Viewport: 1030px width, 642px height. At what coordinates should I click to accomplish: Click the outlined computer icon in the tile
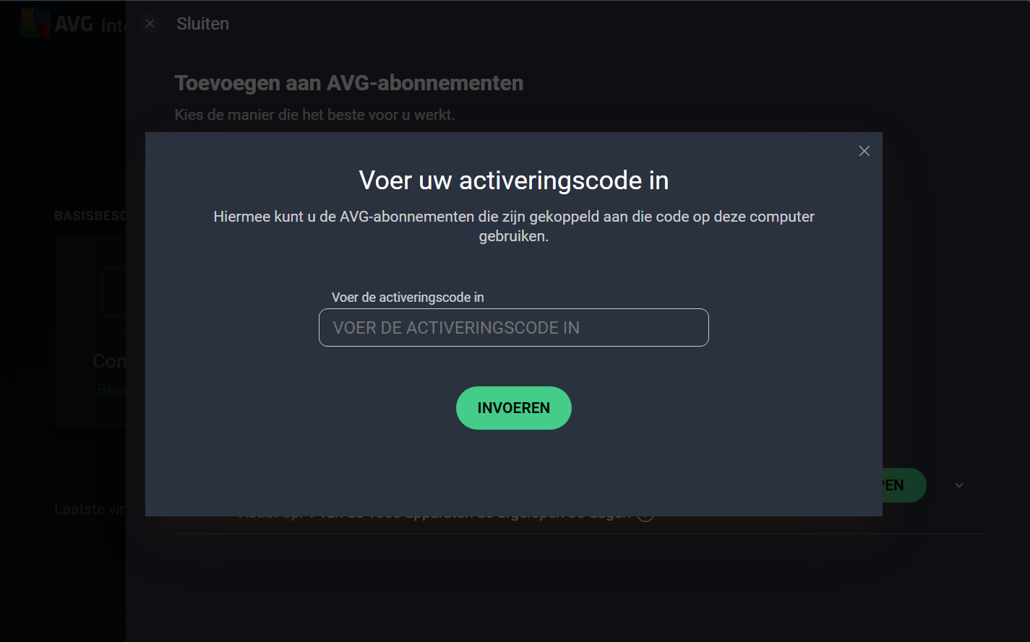coord(113,292)
